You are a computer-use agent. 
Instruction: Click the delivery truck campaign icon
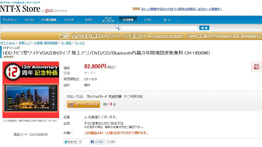[64, 36]
